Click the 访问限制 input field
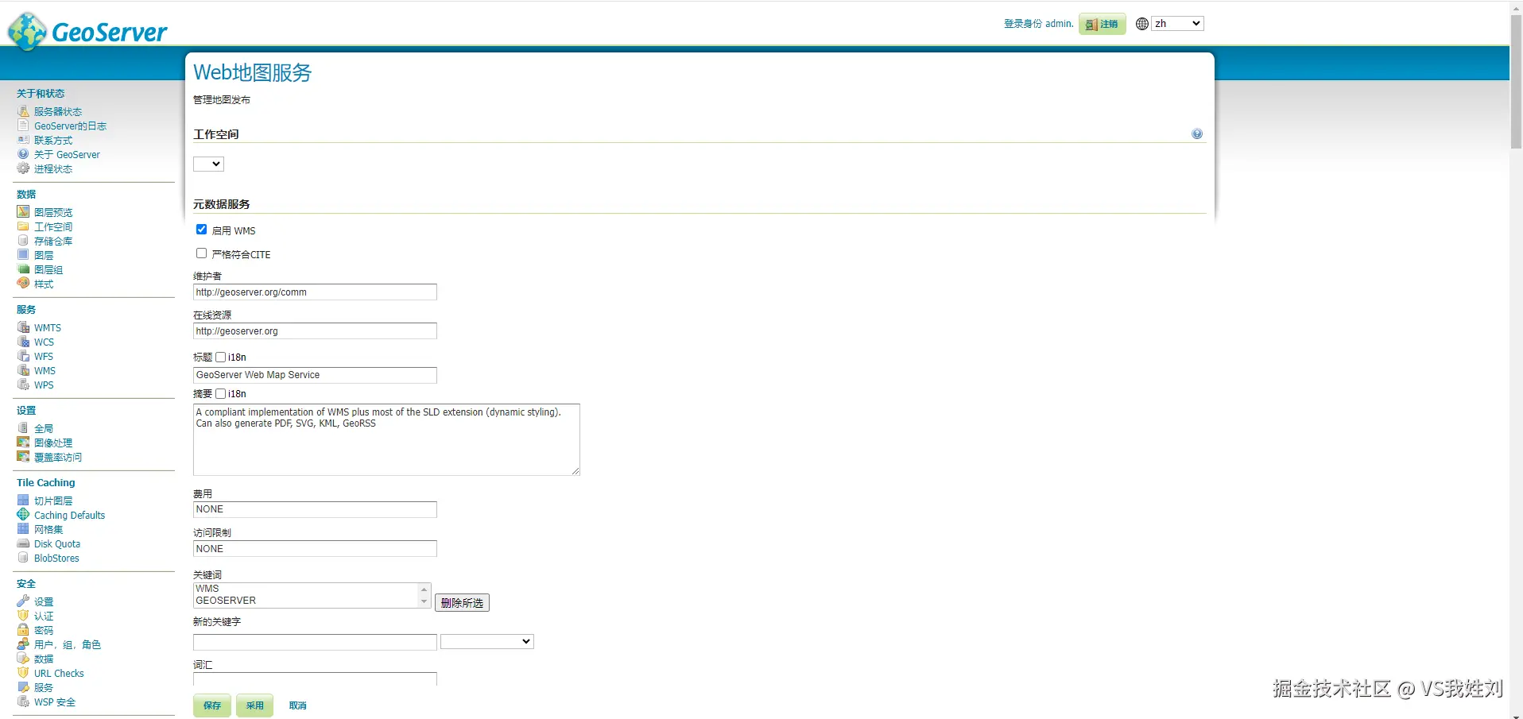This screenshot has height=719, width=1523. click(315, 549)
